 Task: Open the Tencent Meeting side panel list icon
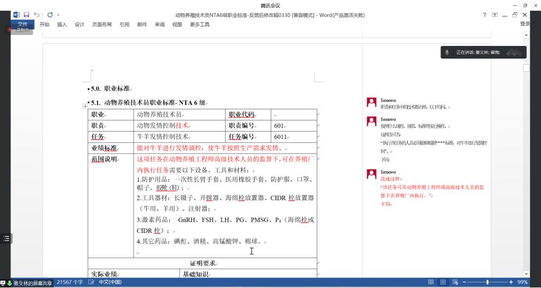click(x=6, y=238)
